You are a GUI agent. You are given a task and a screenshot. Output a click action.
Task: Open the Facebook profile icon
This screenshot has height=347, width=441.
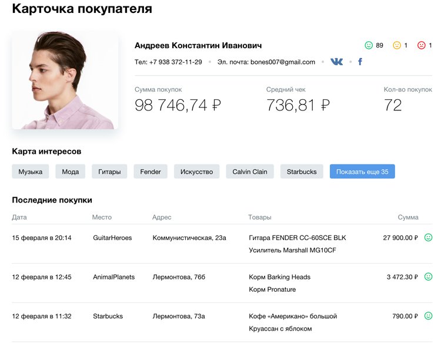tap(360, 62)
